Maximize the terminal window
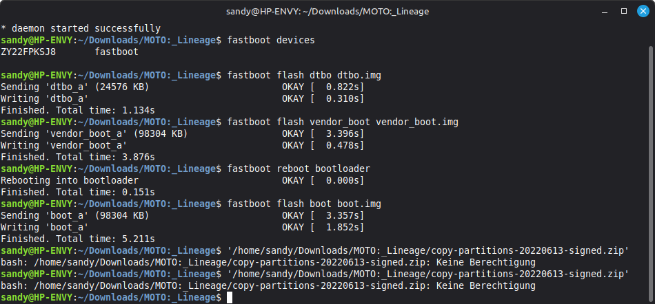This screenshot has width=655, height=304. [623, 11]
